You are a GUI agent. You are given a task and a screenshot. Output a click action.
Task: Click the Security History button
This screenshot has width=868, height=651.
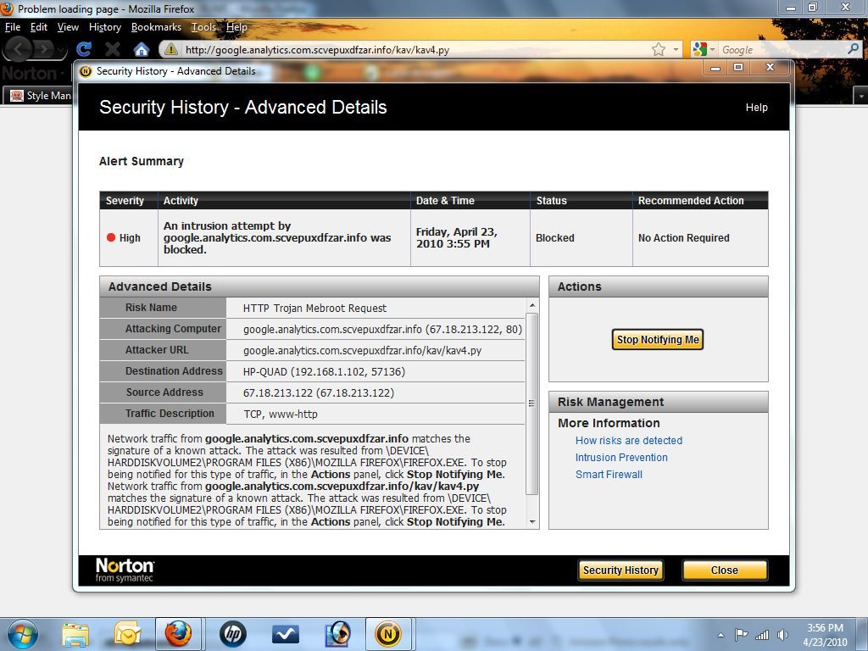point(620,570)
